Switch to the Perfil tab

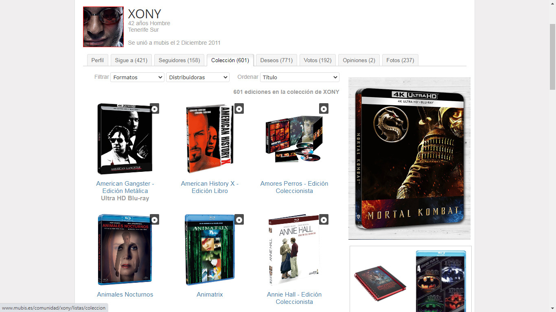pos(98,60)
